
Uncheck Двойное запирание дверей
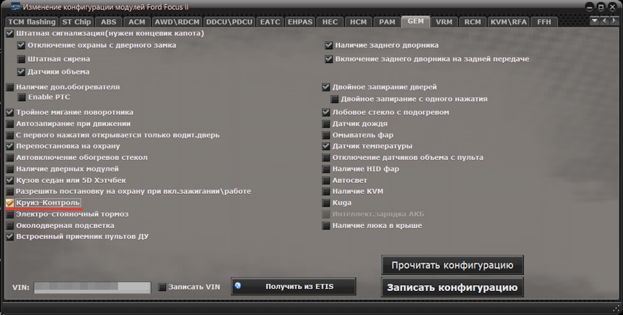coord(326,87)
